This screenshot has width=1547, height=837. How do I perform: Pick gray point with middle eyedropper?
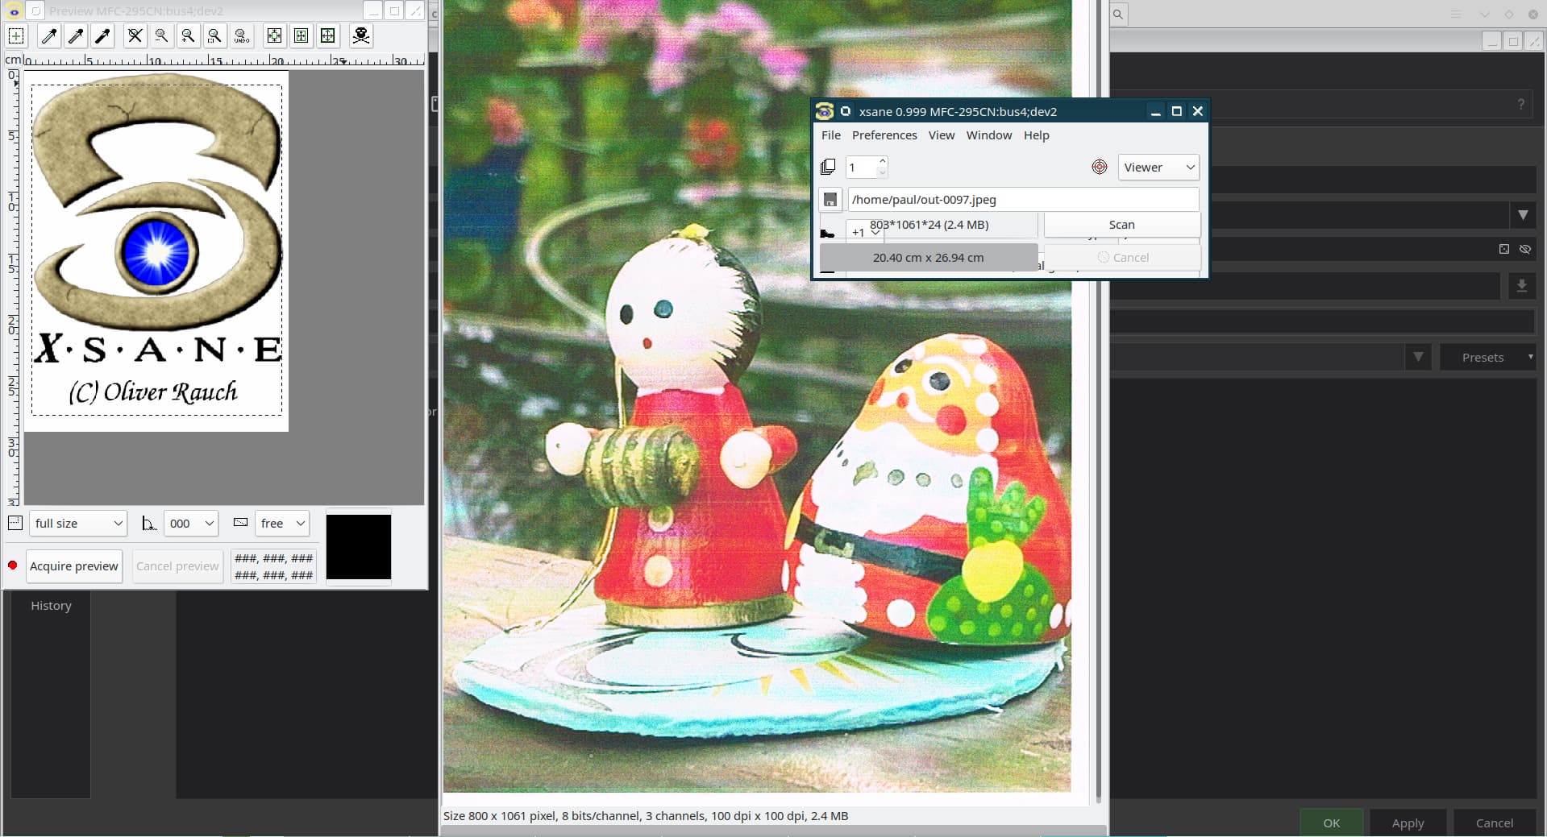(x=76, y=35)
